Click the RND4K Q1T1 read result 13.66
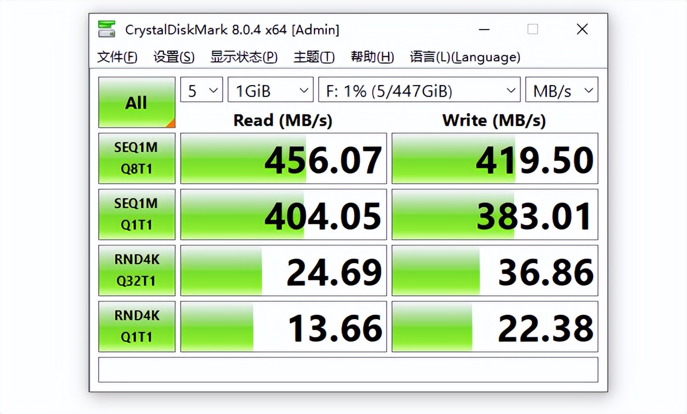This screenshot has height=414, width=687. pyautogui.click(x=284, y=327)
